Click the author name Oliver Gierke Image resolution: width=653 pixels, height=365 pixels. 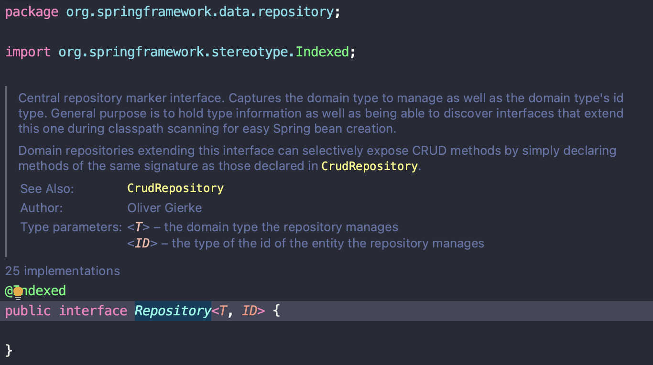tap(164, 208)
